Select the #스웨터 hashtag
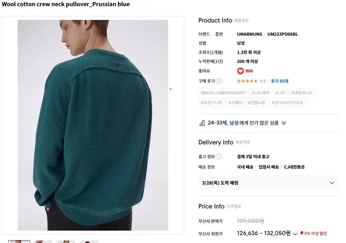Screen dimensions: 346x243 pyautogui.click(x=235, y=103)
